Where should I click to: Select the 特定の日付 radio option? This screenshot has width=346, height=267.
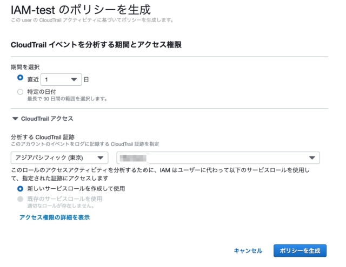point(20,92)
